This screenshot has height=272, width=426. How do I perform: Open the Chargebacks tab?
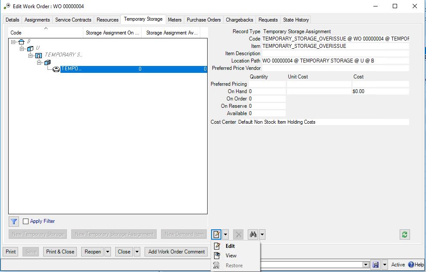240,20
